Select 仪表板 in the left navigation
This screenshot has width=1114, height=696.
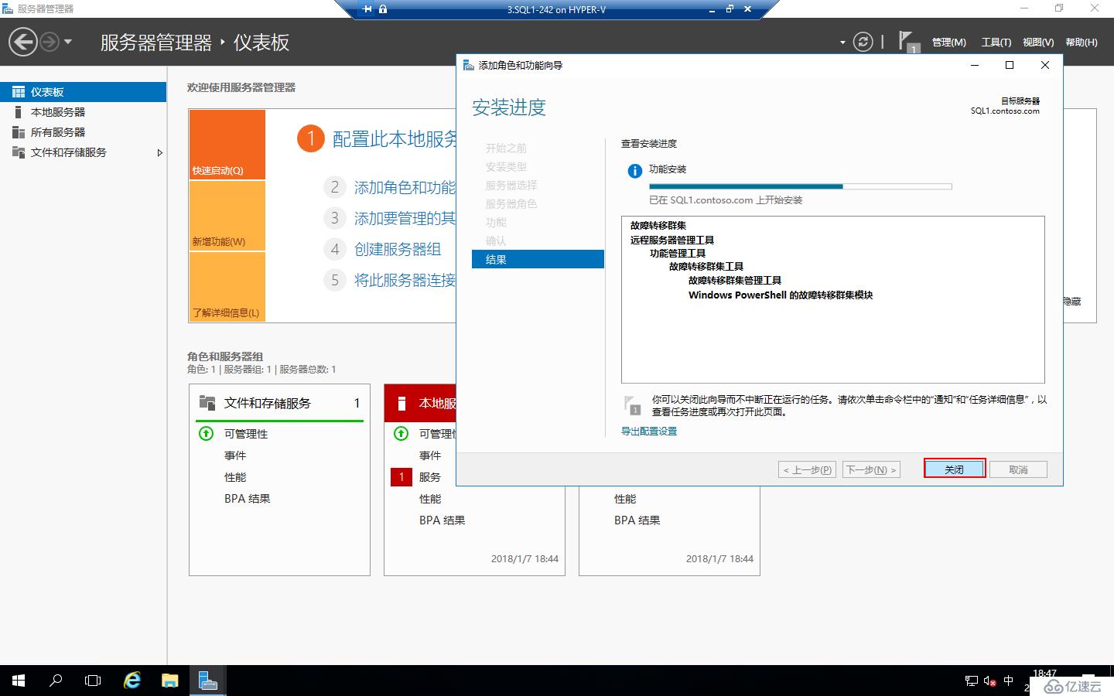(83, 92)
